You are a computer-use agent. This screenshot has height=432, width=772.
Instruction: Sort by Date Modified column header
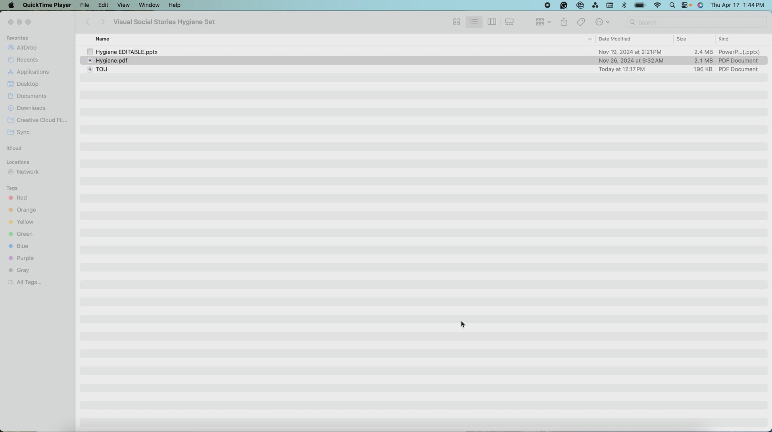coord(614,39)
